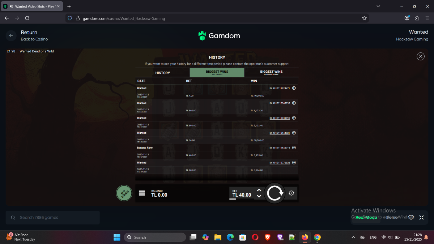Open the autoplay settings icon
434x244 pixels.
point(292,193)
